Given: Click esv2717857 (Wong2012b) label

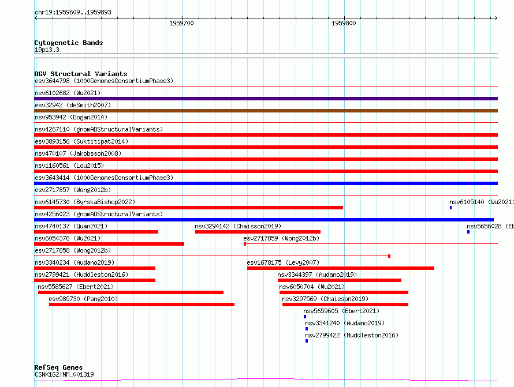Looking at the screenshot, I should click(73, 190).
